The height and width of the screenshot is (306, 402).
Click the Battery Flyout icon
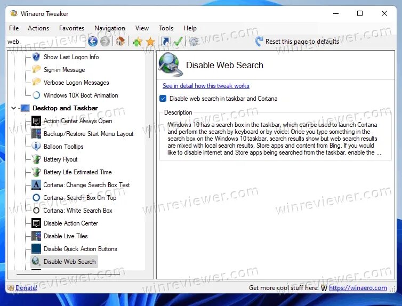pyautogui.click(x=36, y=159)
